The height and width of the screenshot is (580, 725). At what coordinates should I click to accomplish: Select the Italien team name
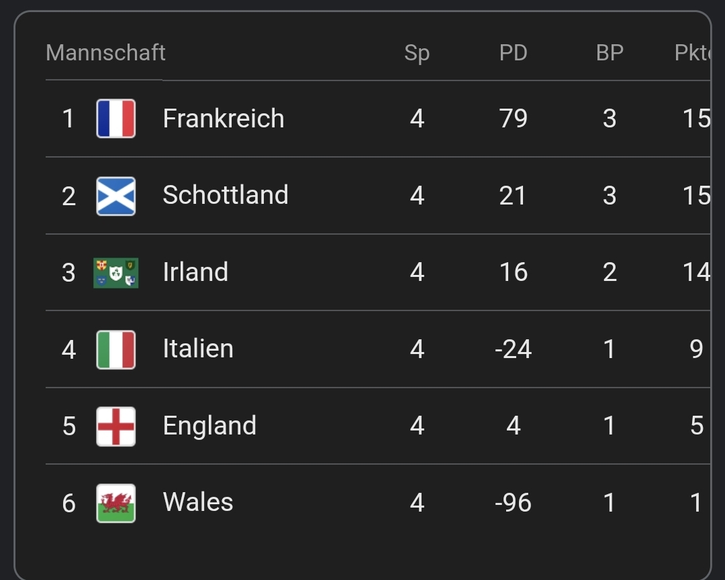pos(198,349)
